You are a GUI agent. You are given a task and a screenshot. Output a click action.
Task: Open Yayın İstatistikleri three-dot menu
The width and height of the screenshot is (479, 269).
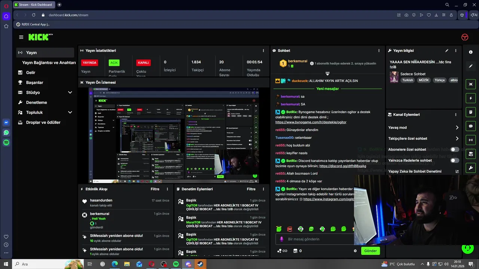(x=263, y=50)
